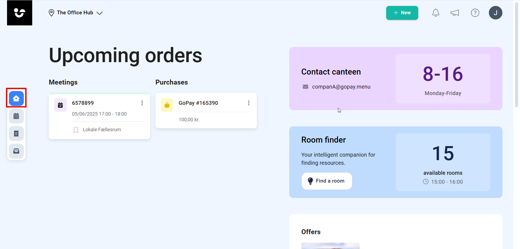The height and width of the screenshot is (249, 520).
Task: Open the inbox tray sidebar icon
Action: click(x=16, y=151)
